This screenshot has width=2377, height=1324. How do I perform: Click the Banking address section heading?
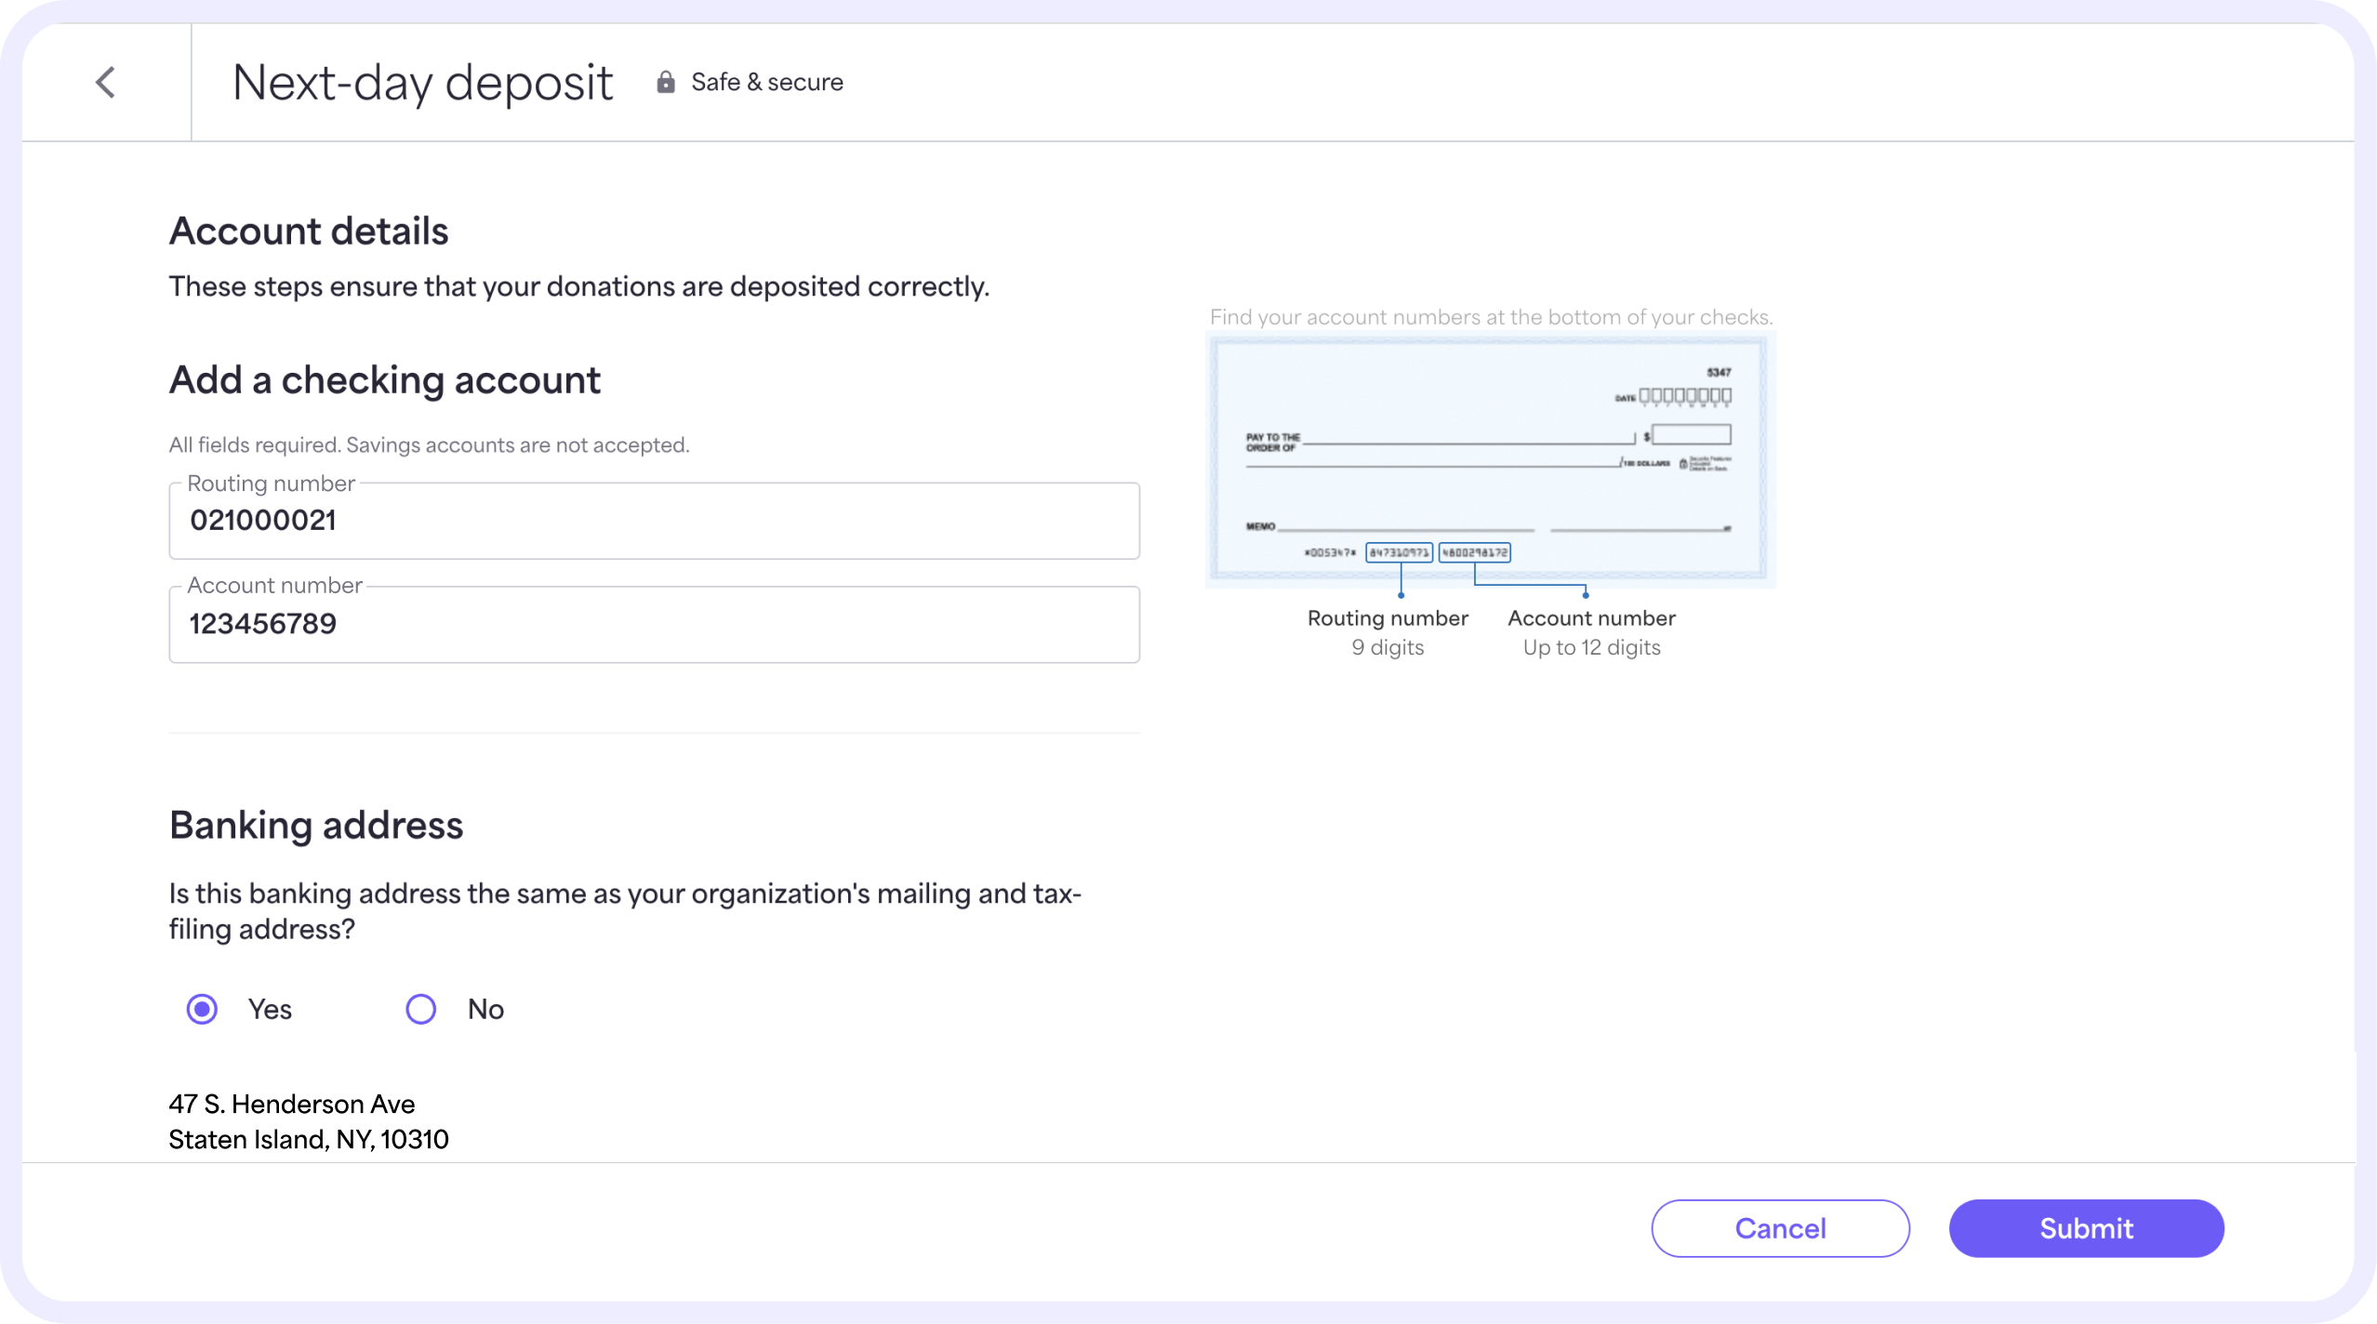pos(316,825)
